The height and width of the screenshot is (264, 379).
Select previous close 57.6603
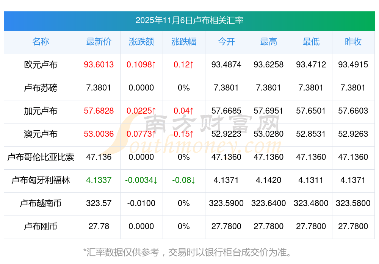point(353,111)
